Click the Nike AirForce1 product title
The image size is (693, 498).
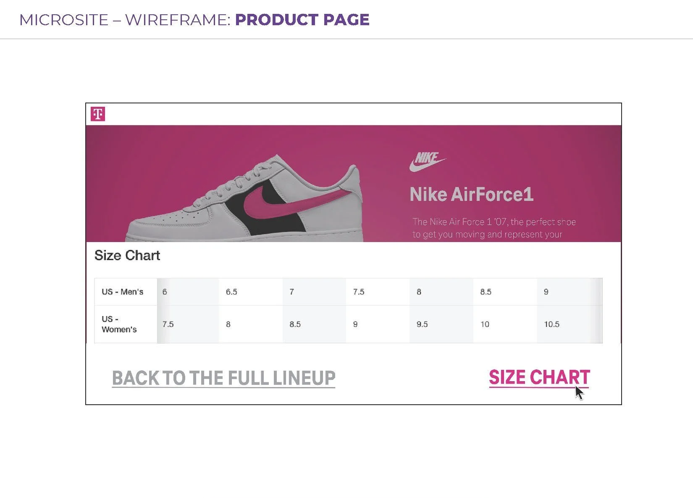tap(471, 195)
